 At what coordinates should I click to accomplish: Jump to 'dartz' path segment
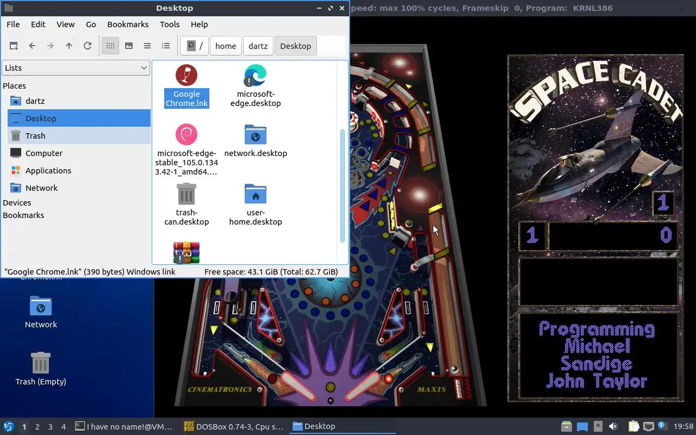pyautogui.click(x=258, y=46)
